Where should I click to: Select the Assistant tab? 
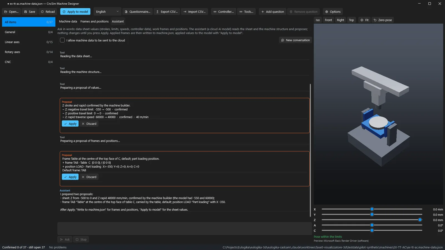click(x=118, y=21)
